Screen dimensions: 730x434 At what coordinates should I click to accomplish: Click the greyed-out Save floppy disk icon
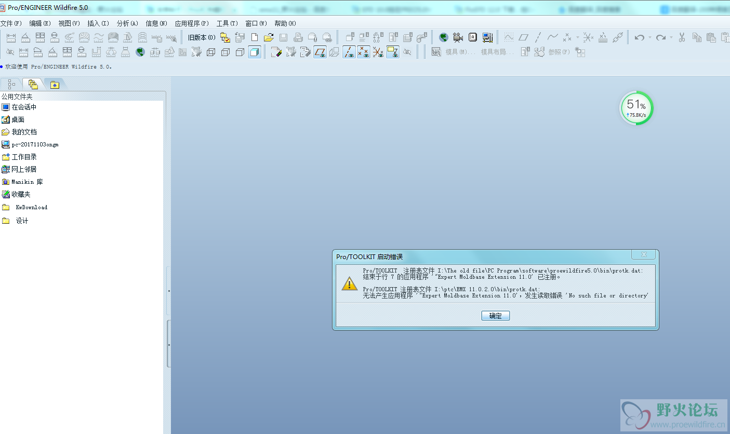click(x=283, y=37)
